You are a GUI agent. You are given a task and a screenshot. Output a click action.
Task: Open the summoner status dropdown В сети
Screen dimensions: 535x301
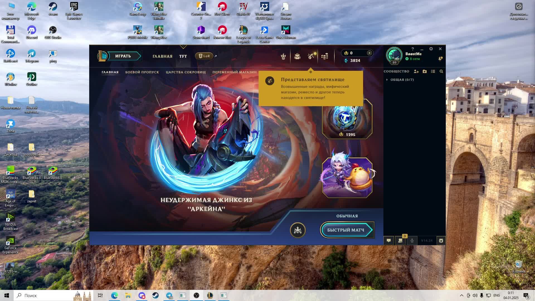[414, 59]
